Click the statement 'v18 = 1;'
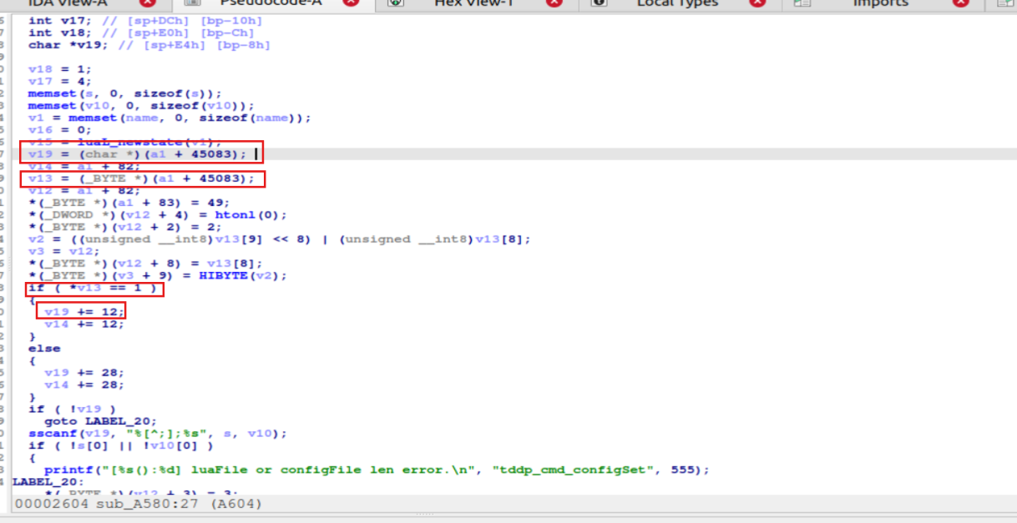Screen dimensions: 1017x523 (x=60, y=69)
